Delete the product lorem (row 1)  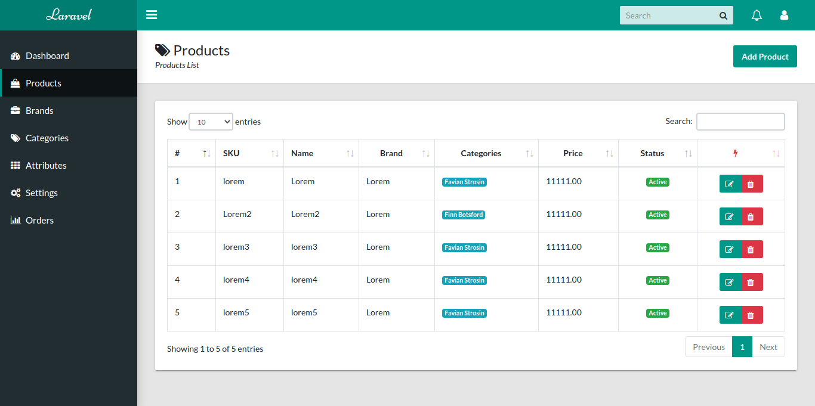point(752,184)
